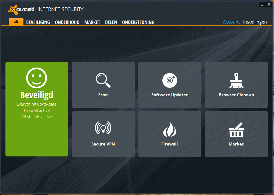Viewport: 274px width, 195px height.
Task: Open the Market shopping basket tile
Action: pos(236,134)
